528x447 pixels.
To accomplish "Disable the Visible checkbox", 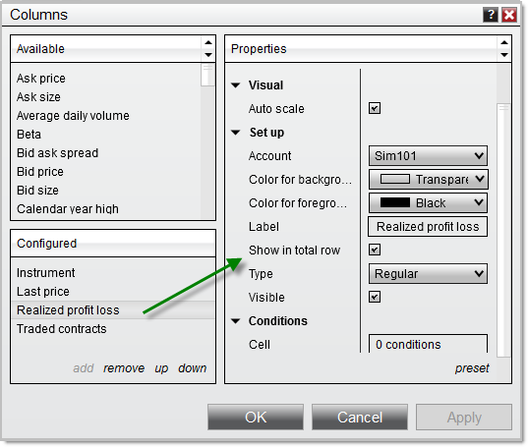I will point(375,297).
